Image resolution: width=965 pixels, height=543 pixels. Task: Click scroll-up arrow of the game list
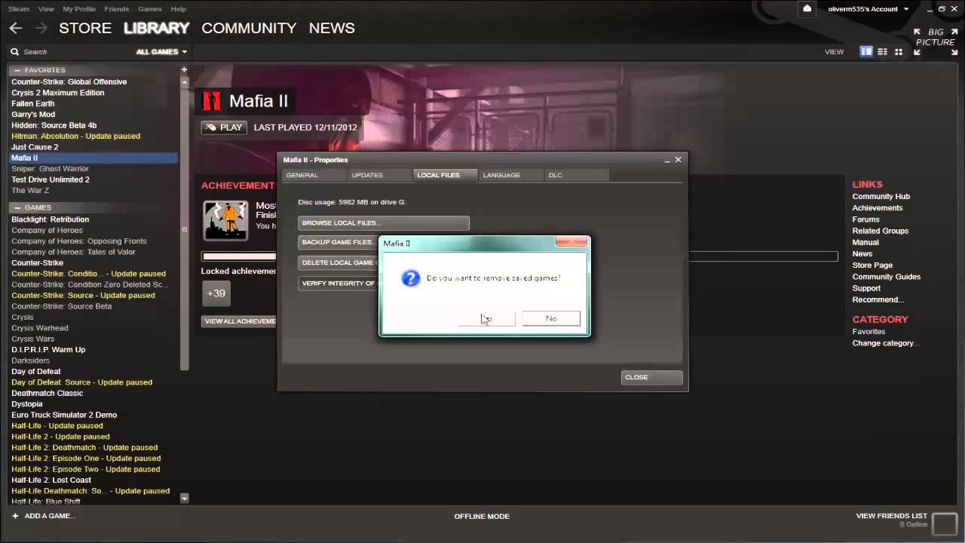[x=185, y=81]
